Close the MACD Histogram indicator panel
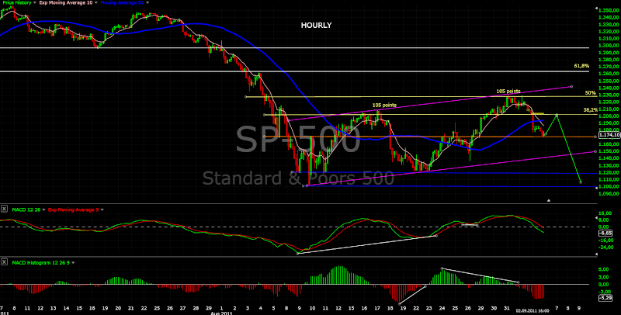The width and height of the screenshot is (621, 315). coord(5,262)
